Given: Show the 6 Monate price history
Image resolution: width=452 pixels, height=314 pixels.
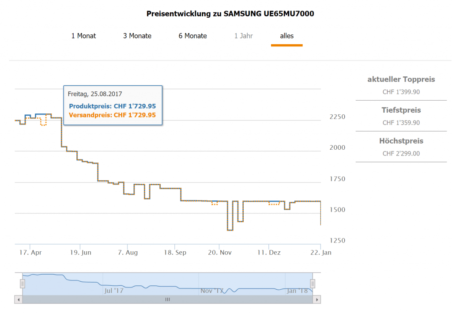Looking at the screenshot, I should pos(192,36).
